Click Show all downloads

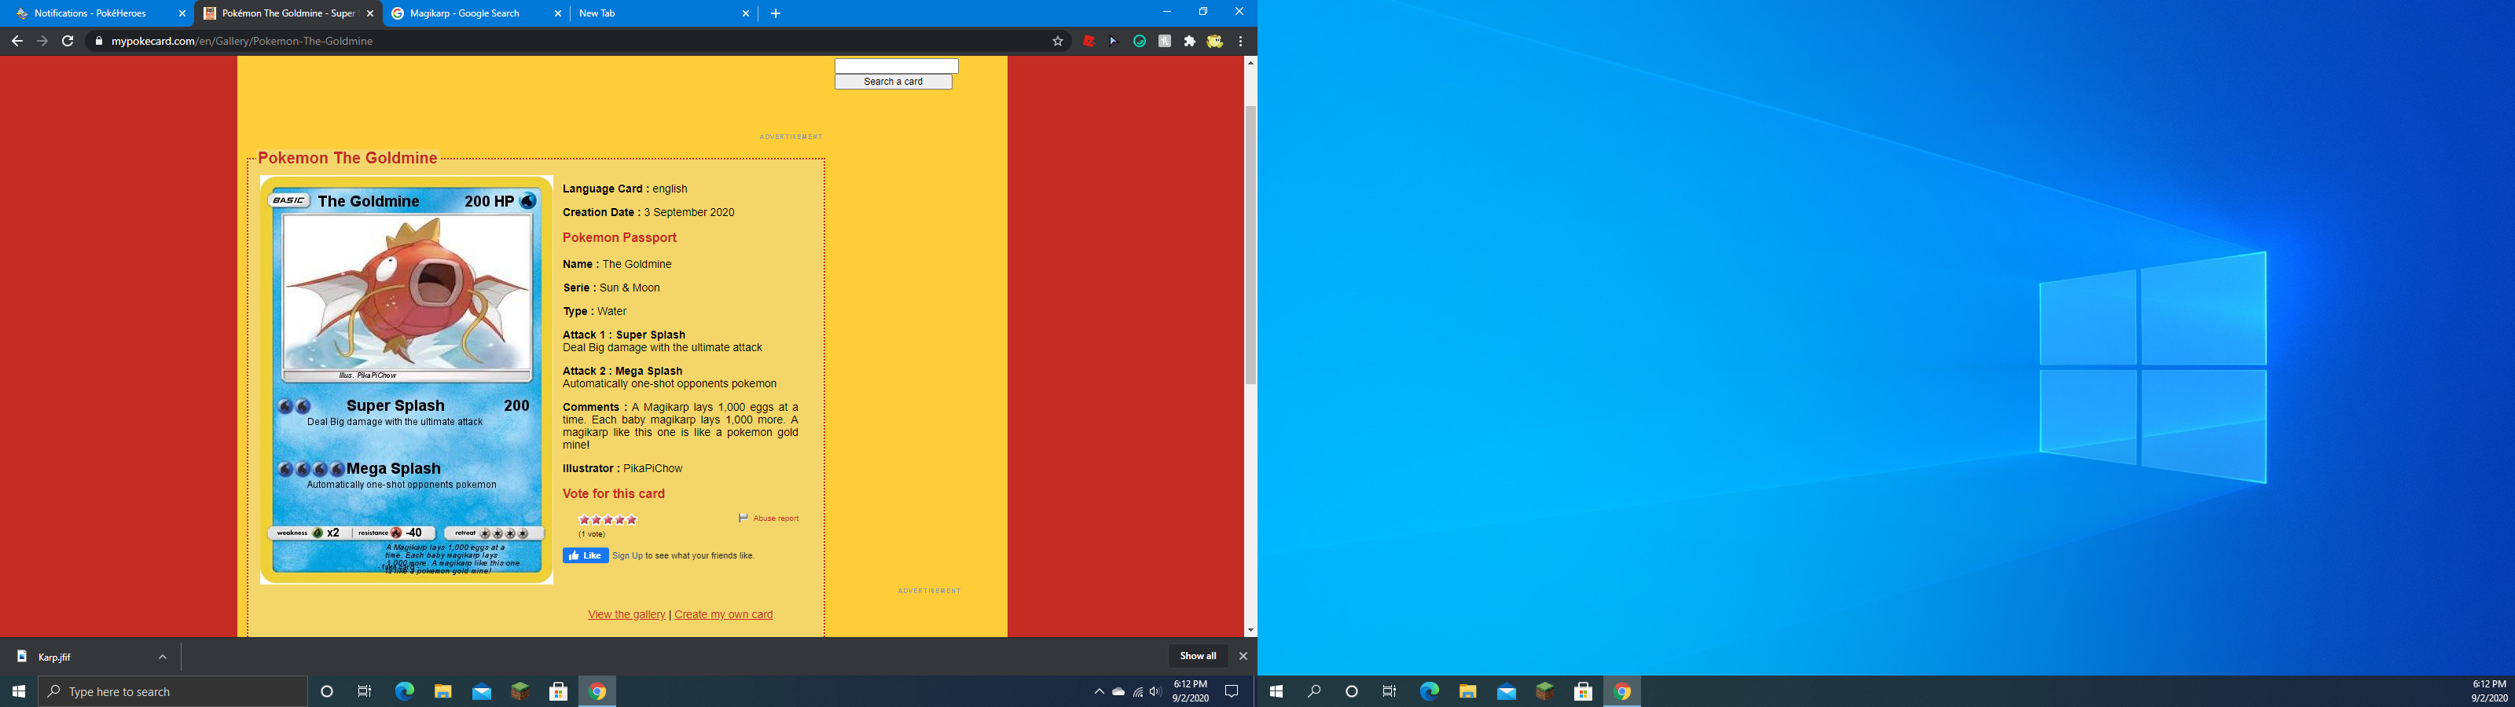pos(1198,656)
